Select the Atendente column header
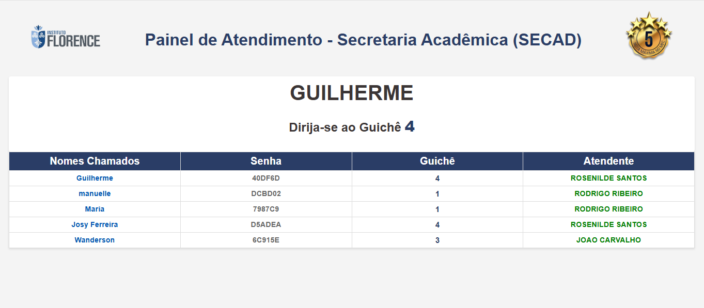 click(x=608, y=161)
